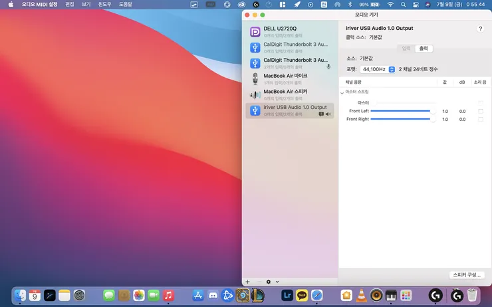Screen dimensions: 492x307
Task: Open KakaoTalk from the Dock
Action: coord(302,295)
